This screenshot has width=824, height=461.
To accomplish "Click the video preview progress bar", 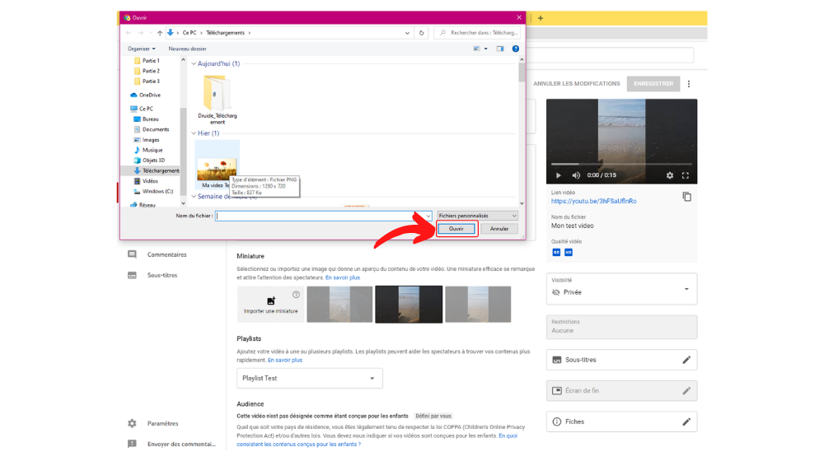I will point(621,165).
